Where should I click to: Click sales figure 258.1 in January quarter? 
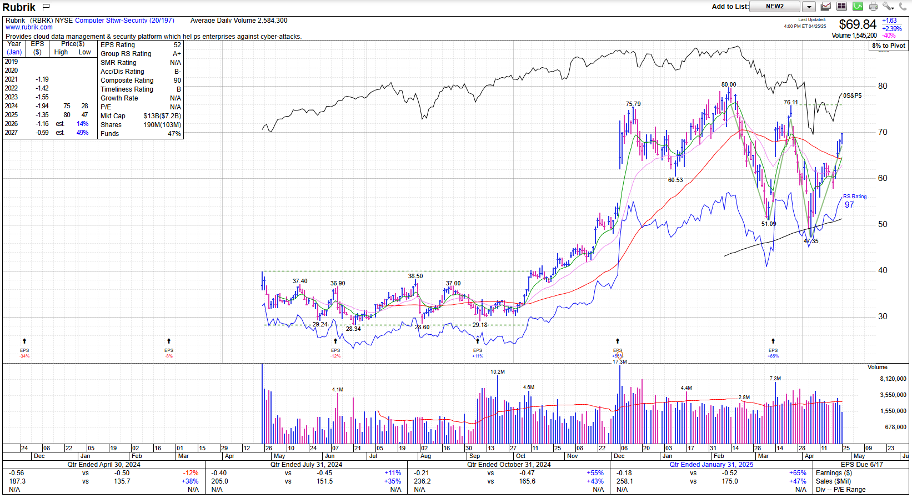[625, 481]
